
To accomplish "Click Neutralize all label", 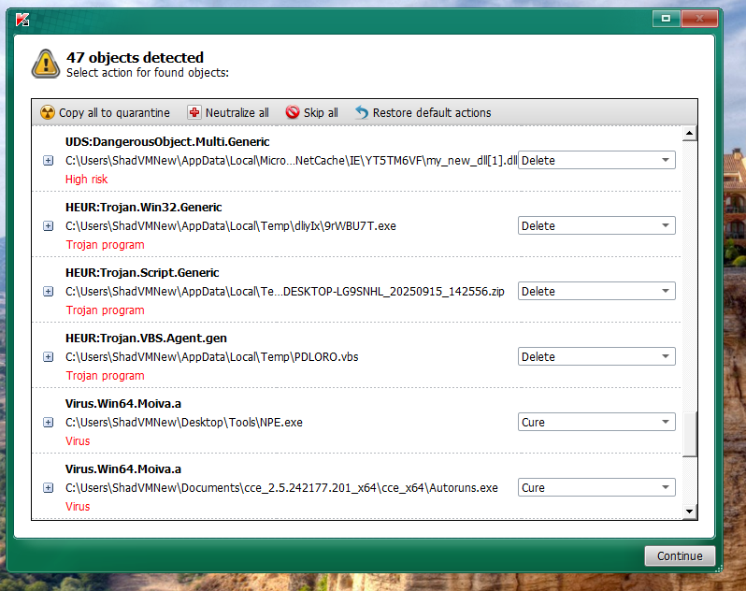I will tap(237, 113).
